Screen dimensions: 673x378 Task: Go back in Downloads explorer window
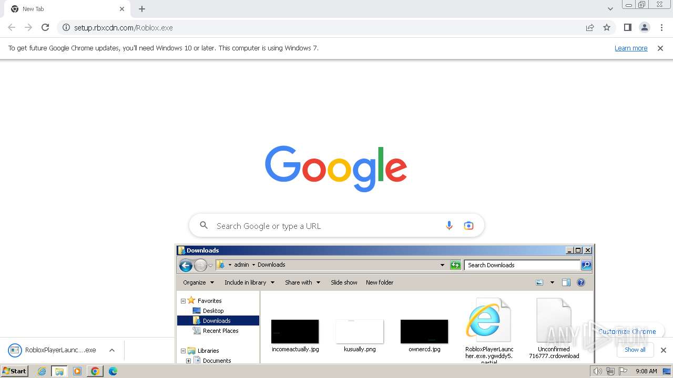[x=186, y=265]
